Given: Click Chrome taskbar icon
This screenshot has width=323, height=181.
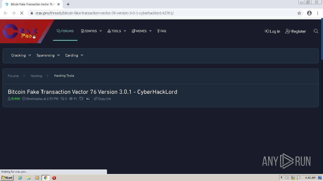Looking at the screenshot, I should coord(46,178).
